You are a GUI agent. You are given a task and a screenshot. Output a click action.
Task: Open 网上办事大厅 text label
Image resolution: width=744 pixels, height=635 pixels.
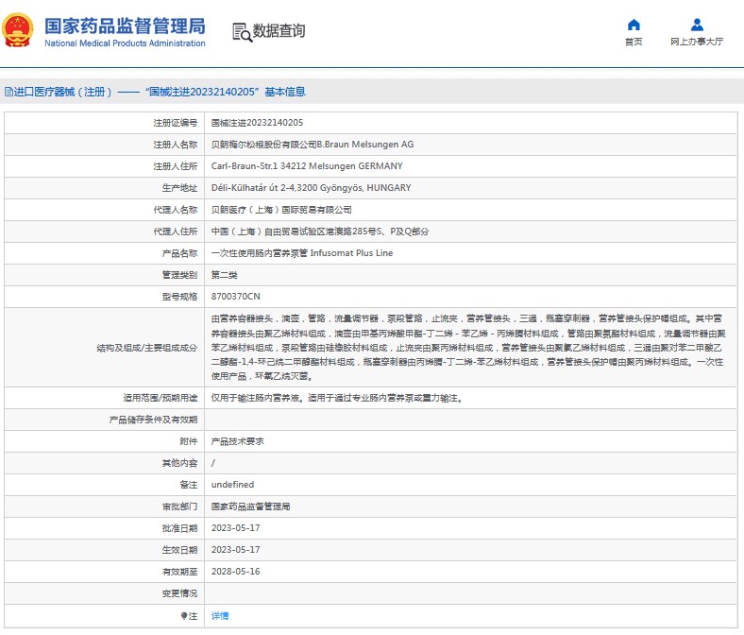[697, 43]
